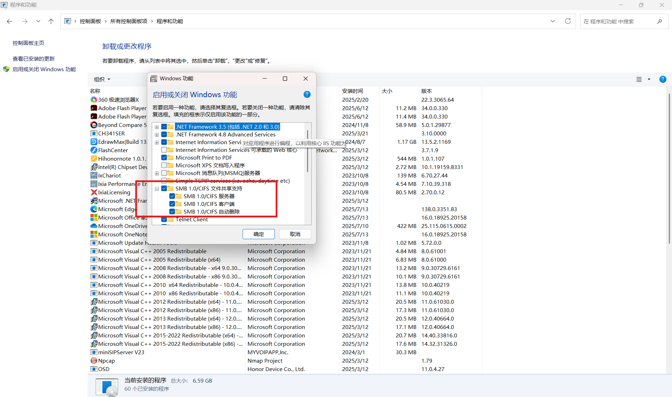Collapse SMB 1.0/CIFS 文件共享支持 node
672x397 pixels.
pos(157,189)
